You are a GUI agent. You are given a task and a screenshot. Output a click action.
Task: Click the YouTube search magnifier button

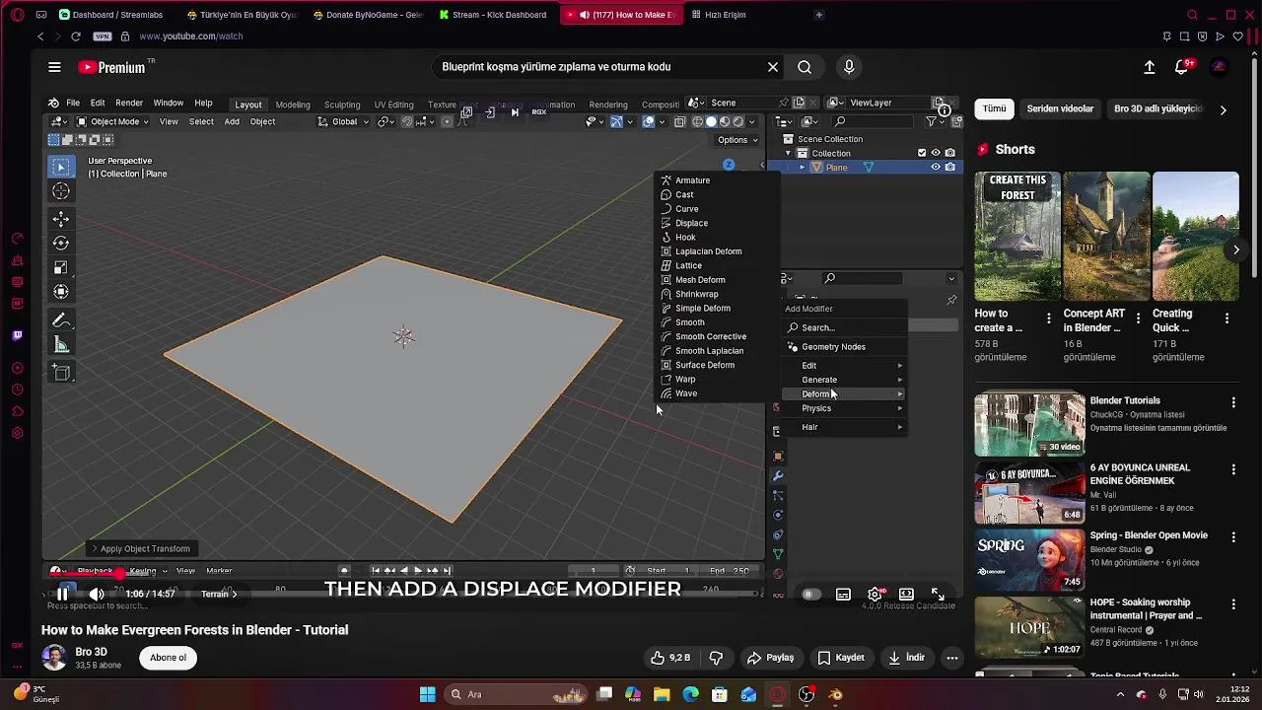pyautogui.click(x=805, y=67)
